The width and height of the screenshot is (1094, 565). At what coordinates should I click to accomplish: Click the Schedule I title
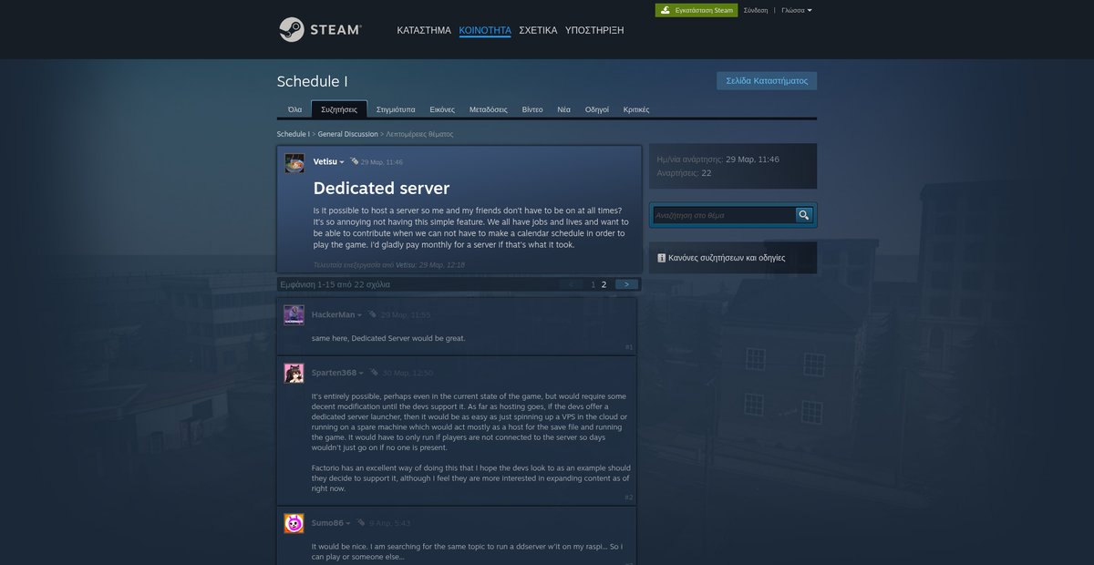(312, 81)
